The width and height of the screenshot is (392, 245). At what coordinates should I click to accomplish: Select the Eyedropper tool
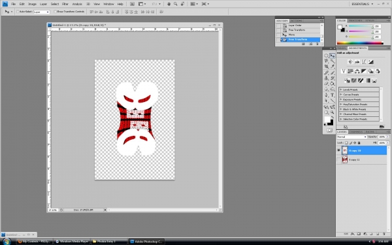click(333, 67)
